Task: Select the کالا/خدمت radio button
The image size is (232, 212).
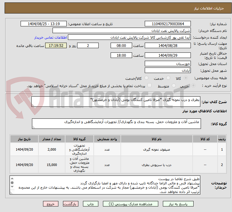Action: (x=146, y=78)
